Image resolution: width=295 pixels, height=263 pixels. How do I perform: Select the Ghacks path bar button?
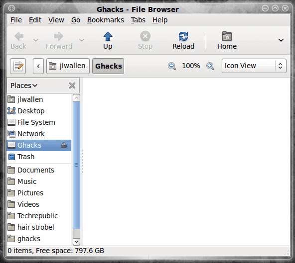coord(108,66)
